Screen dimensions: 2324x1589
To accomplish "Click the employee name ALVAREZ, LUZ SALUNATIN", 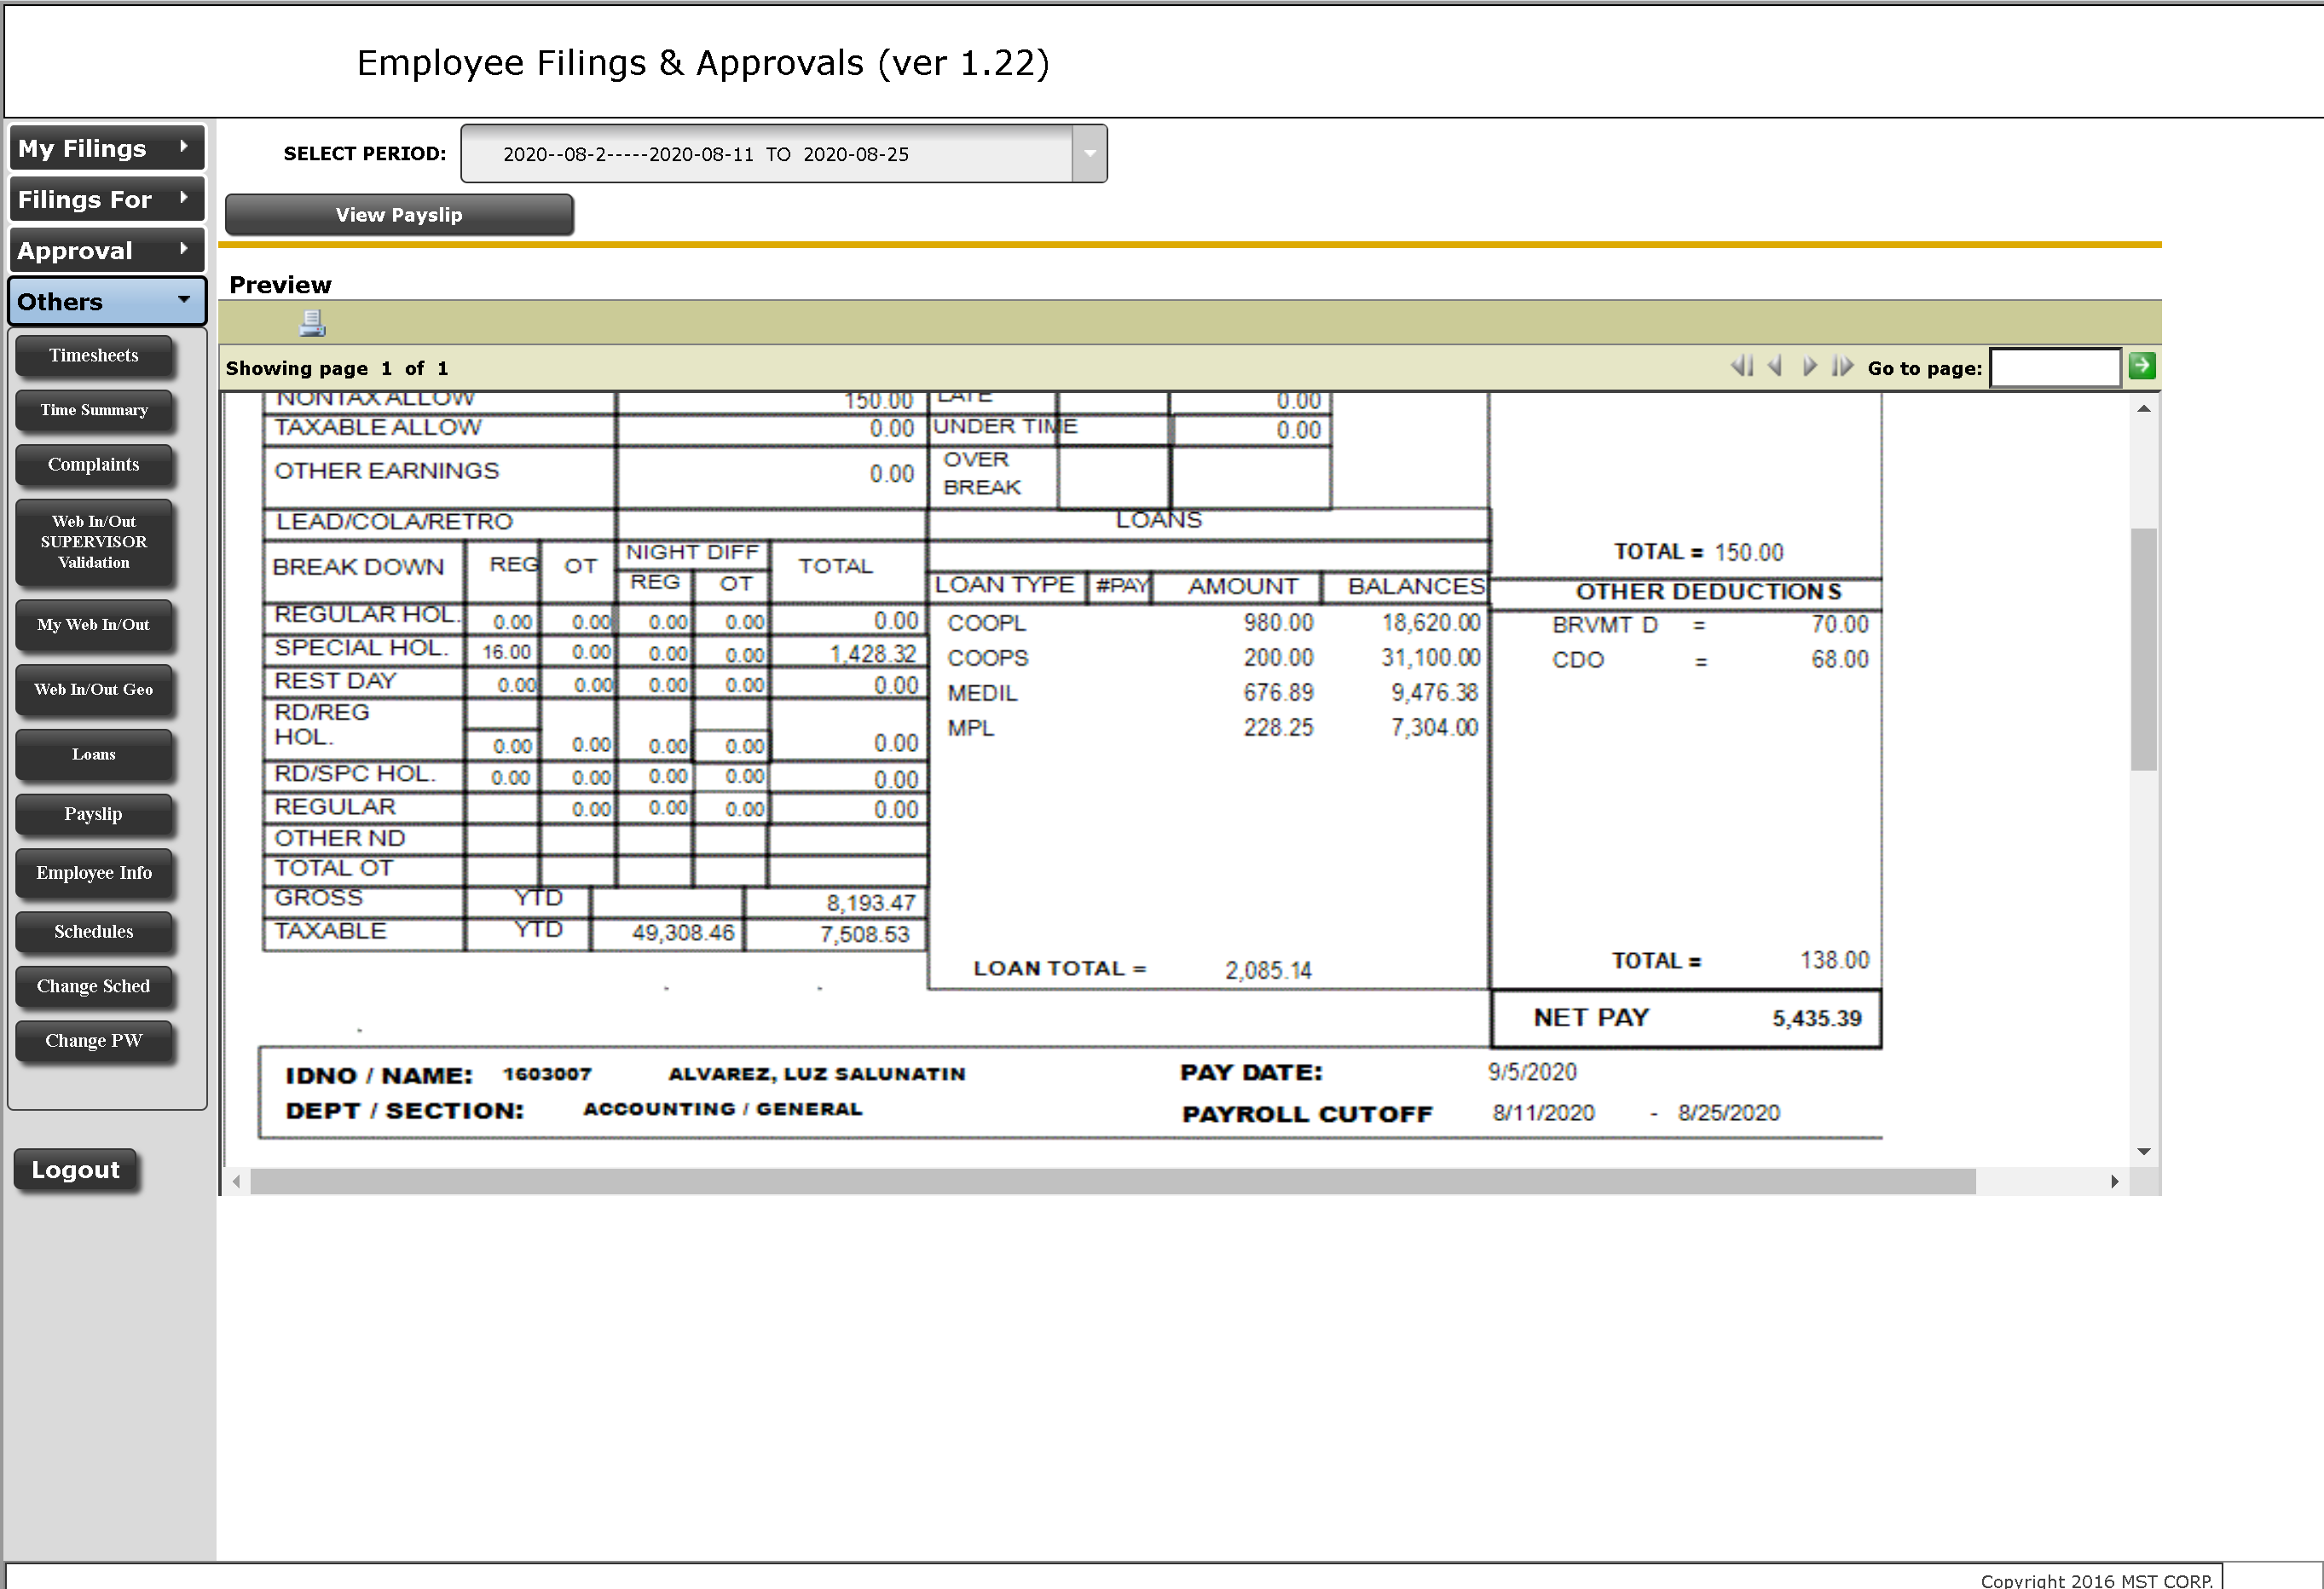I will [817, 1074].
